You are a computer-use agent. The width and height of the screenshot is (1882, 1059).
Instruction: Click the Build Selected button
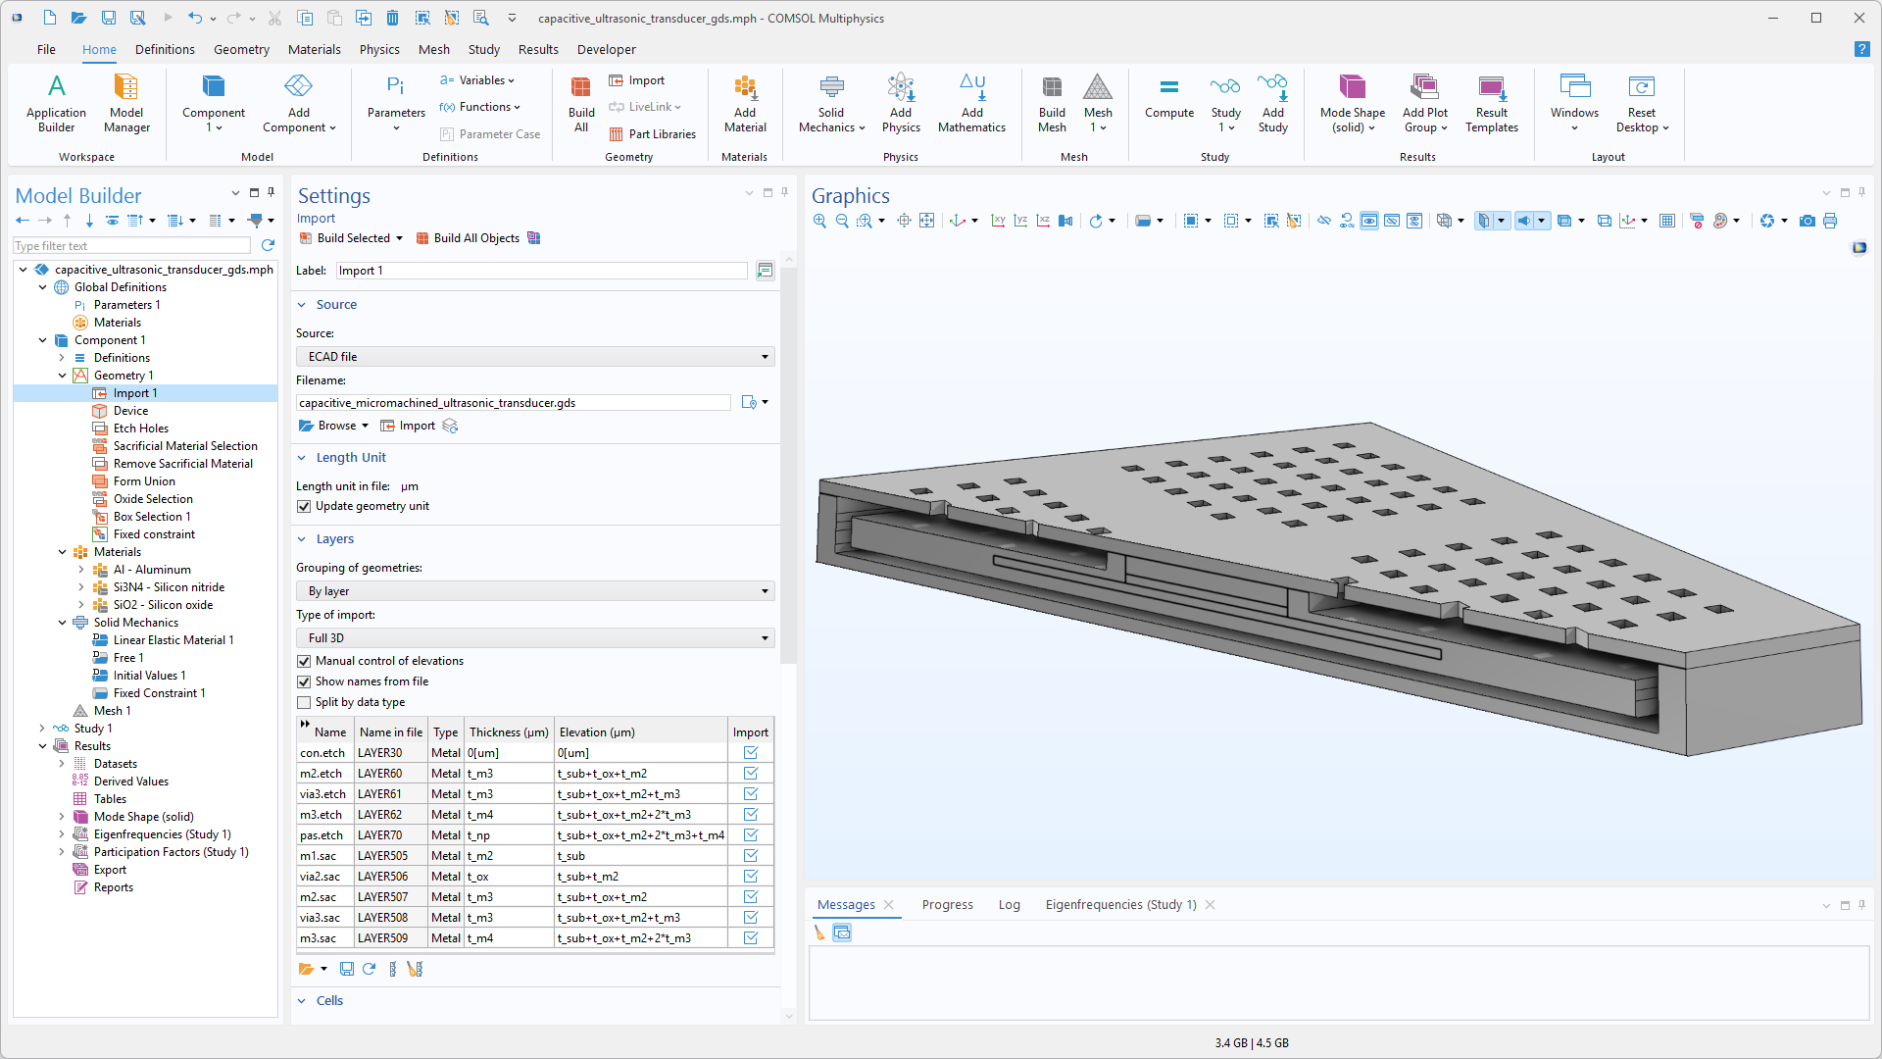click(345, 238)
